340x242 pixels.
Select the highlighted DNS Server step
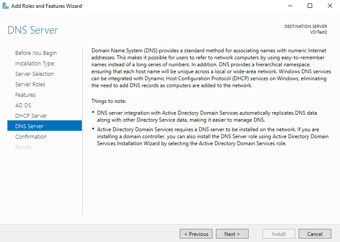click(29, 126)
